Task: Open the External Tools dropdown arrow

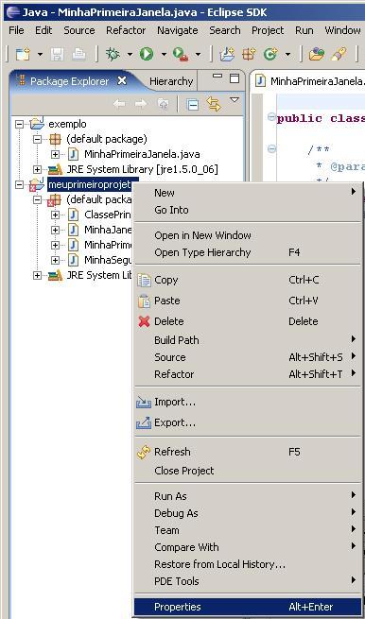Action: click(198, 55)
